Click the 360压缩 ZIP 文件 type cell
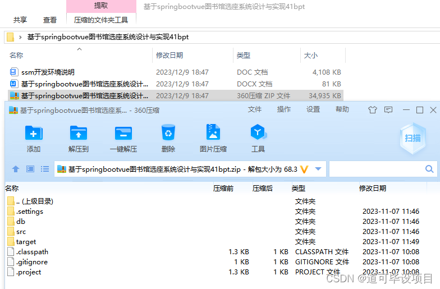Screen dimensions: 440x289 (264, 95)
